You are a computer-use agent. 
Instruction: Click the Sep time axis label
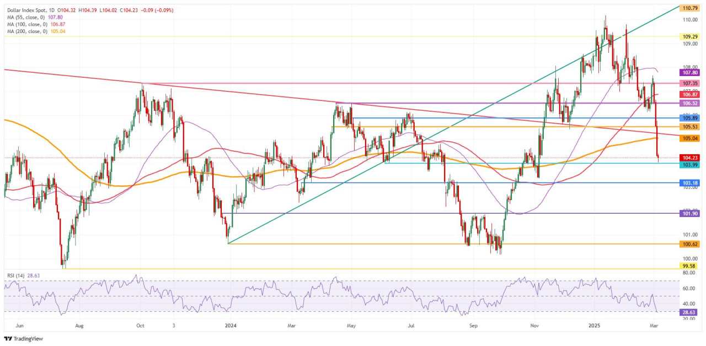click(473, 326)
